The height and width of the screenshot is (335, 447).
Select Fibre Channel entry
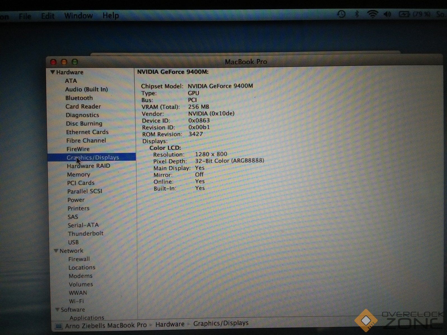coord(86,140)
